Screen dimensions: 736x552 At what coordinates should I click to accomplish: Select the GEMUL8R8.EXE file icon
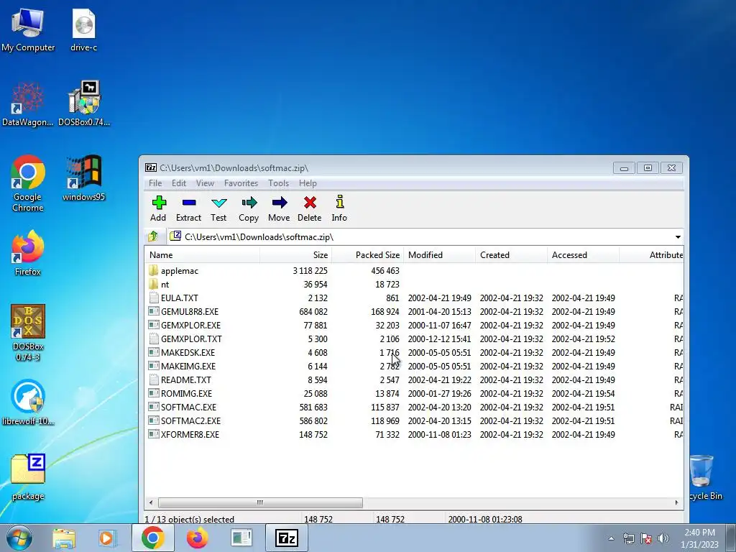(x=153, y=311)
